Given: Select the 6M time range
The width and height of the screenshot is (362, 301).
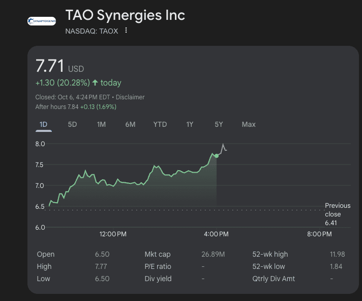Looking at the screenshot, I should pos(130,124).
